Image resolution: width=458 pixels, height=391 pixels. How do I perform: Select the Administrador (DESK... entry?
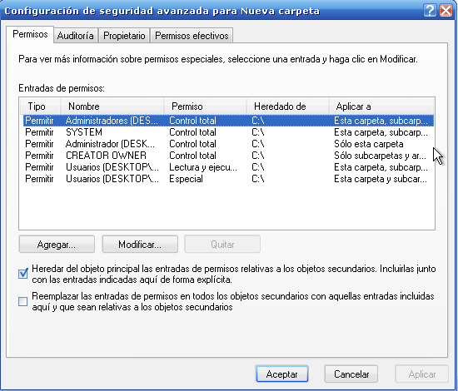tap(228, 144)
